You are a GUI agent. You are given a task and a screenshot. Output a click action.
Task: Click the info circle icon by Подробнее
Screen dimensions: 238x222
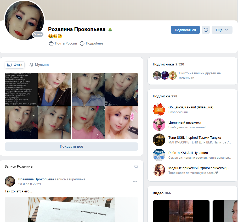pyautogui.click(x=82, y=44)
